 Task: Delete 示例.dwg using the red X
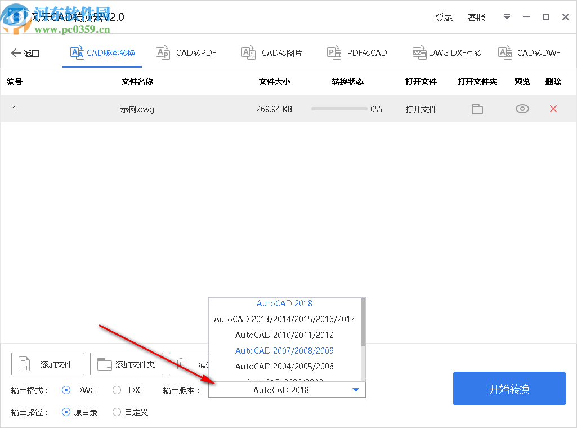[553, 109]
